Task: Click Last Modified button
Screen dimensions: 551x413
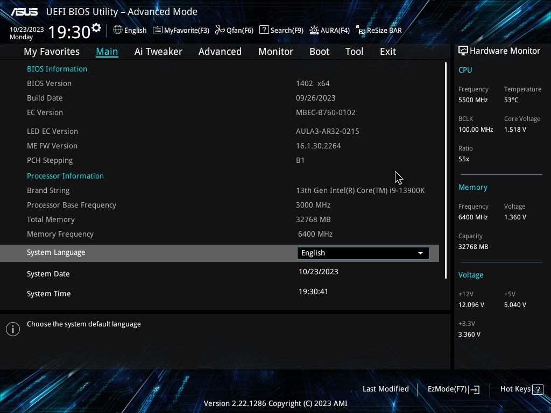Action: click(385, 389)
